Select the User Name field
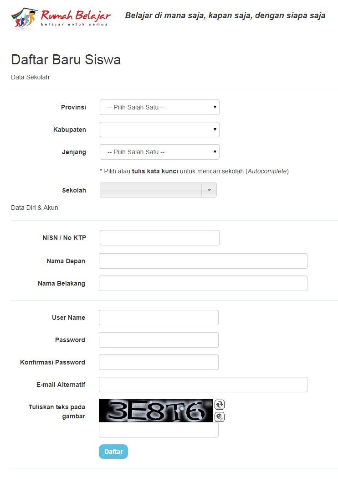 (x=159, y=318)
